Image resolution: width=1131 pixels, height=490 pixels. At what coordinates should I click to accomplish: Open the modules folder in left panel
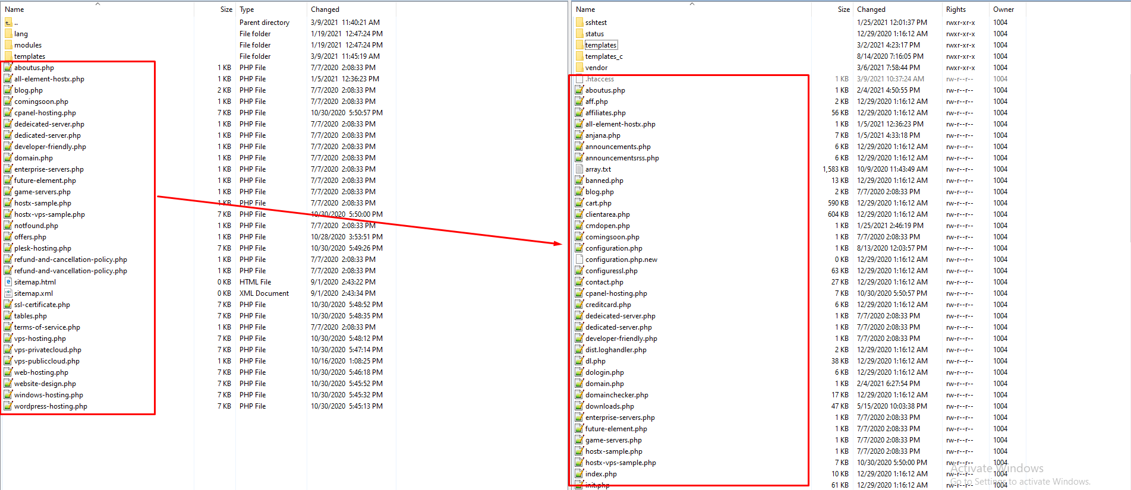coord(27,45)
